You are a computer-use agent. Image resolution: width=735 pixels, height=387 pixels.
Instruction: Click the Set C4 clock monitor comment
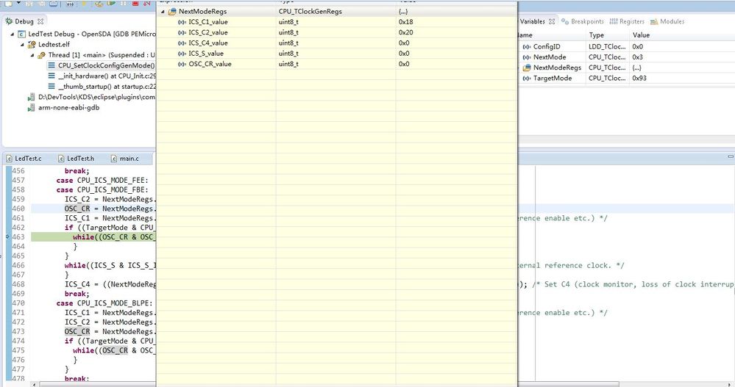click(633, 284)
